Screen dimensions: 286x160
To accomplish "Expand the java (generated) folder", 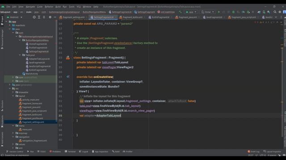I will click(10, 85).
